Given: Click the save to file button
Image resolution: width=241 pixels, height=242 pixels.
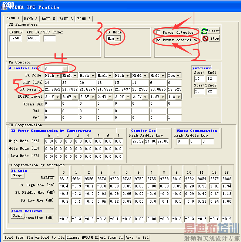Looking at the screenshot, I should pyautogui.click(x=138, y=238).
